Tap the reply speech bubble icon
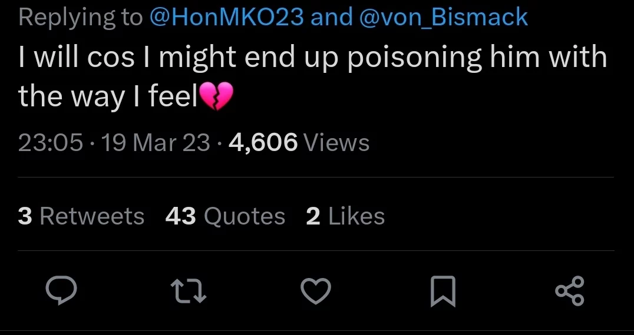The image size is (634, 335). [61, 290]
